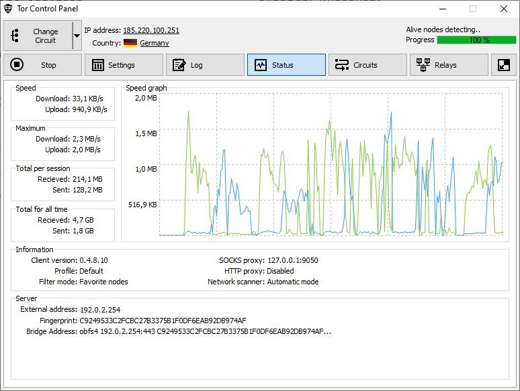The height and width of the screenshot is (391, 520).
Task: Click the Tor Control Panel title icon
Action: pos(8,9)
